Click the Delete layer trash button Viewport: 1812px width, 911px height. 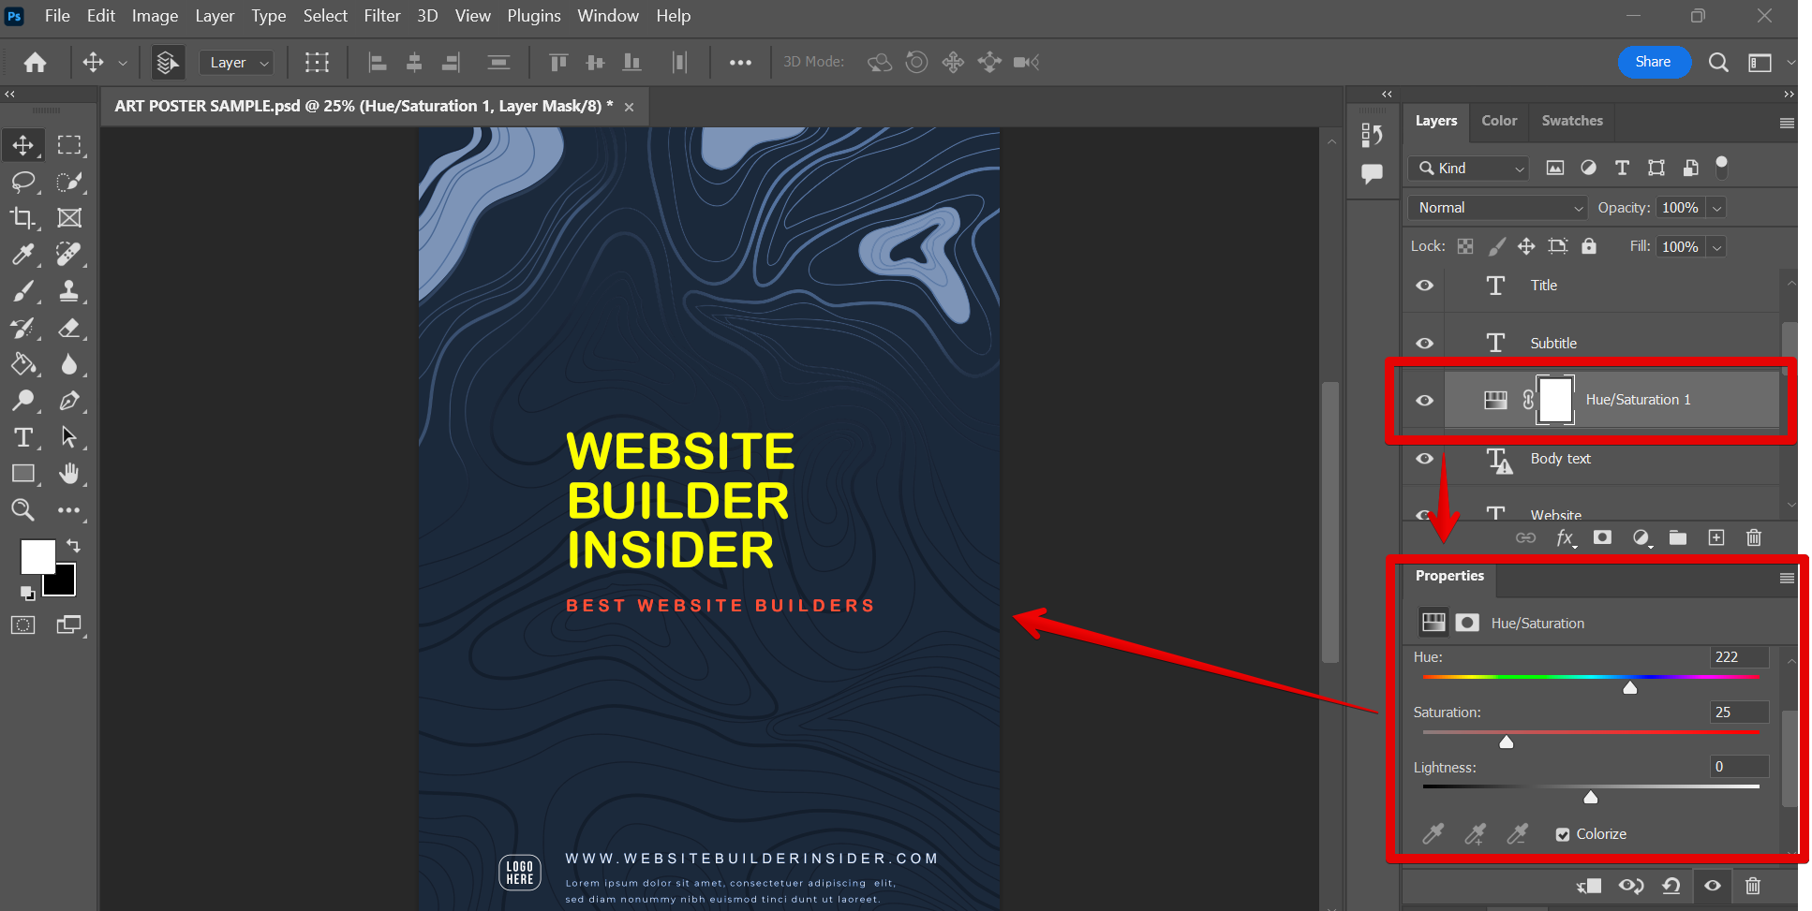click(1754, 537)
